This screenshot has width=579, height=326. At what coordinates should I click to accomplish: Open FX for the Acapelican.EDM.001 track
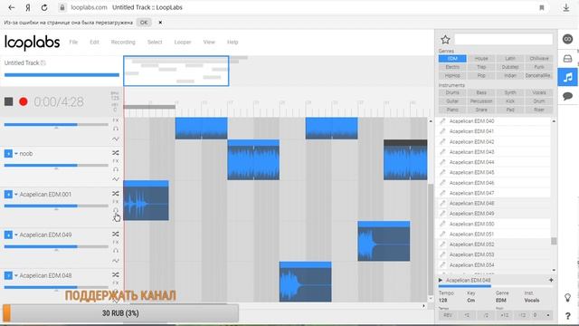(116, 202)
